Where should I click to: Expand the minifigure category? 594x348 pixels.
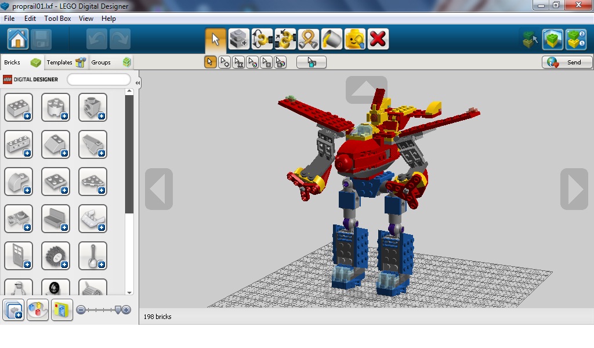pyautogui.click(x=19, y=287)
